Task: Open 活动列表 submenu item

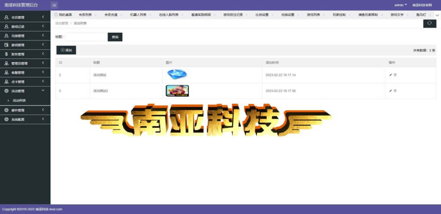Action: [19, 100]
